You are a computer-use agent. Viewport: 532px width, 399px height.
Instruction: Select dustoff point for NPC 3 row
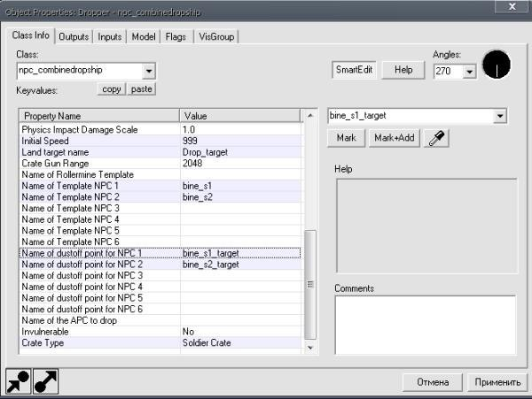pos(160,275)
